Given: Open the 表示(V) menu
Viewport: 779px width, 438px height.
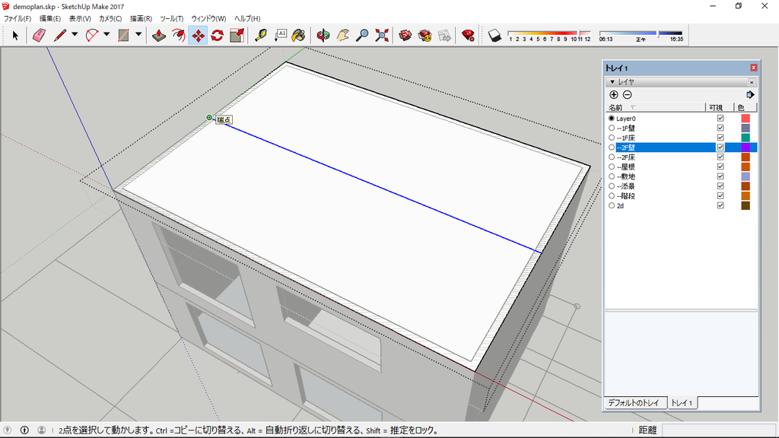Looking at the screenshot, I should tap(80, 18).
